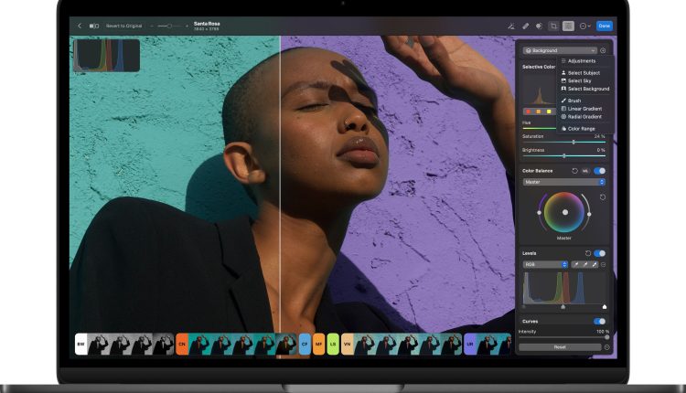Image resolution: width=686 pixels, height=393 pixels.
Task: Select the LS preset group label
Action: 333,344
